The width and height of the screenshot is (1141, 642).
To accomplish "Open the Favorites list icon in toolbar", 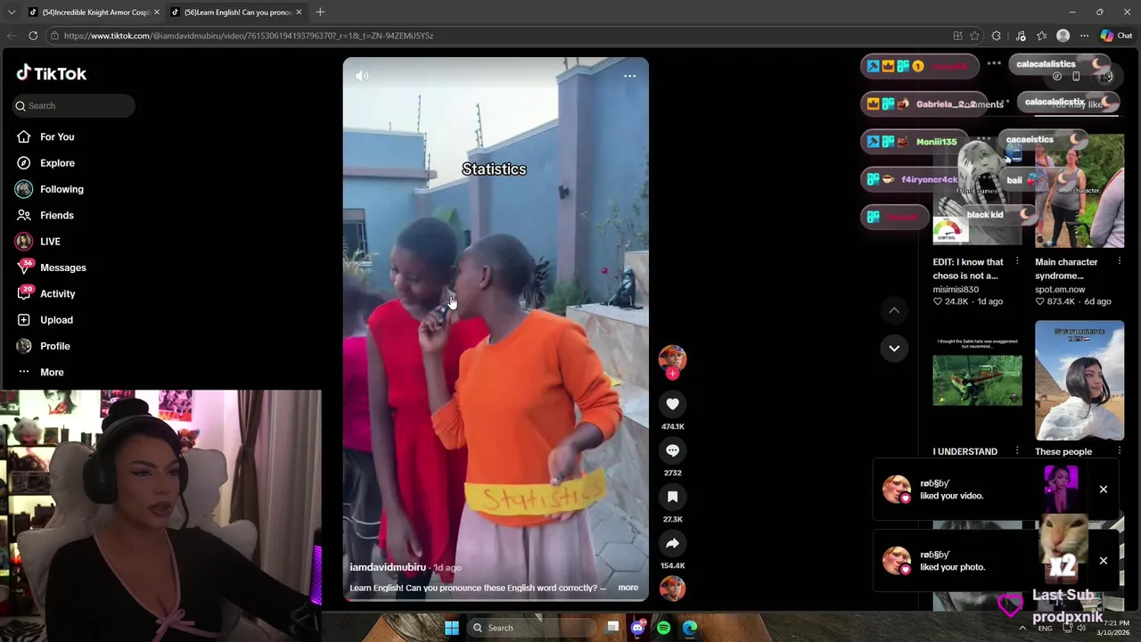I will click(x=1041, y=36).
